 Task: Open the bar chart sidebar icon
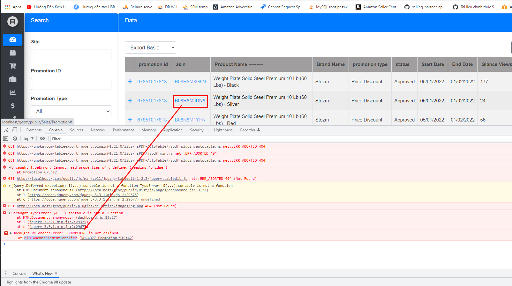[12, 92]
